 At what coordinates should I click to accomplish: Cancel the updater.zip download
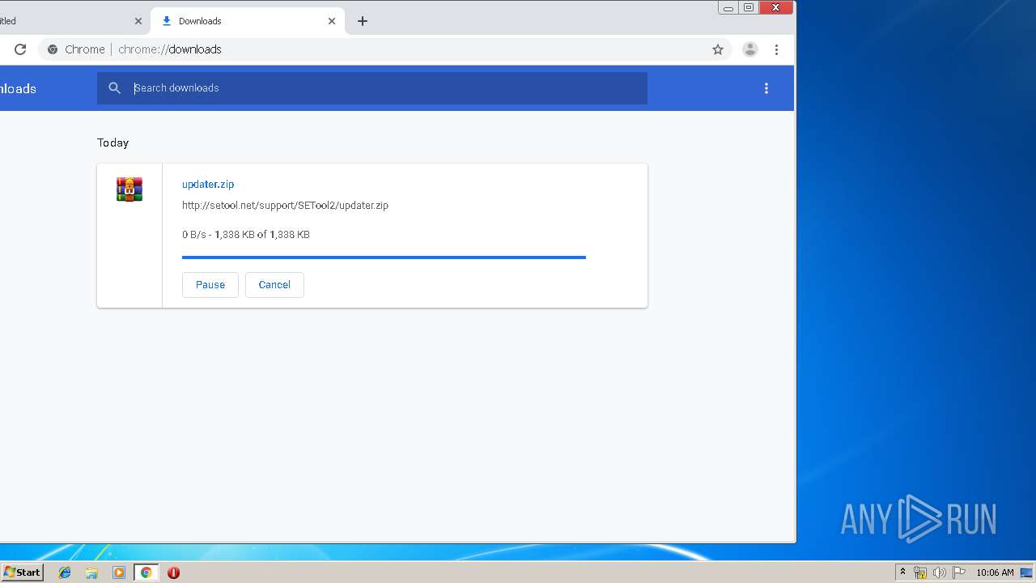274,285
